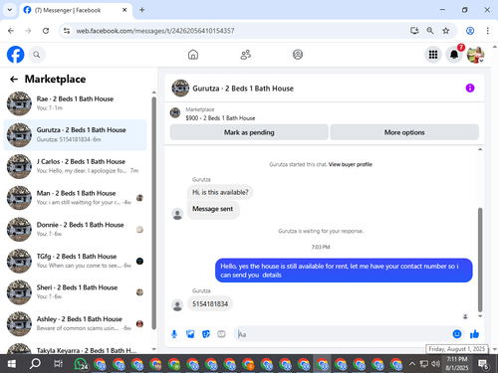This screenshot has height=373, width=498.
Task: Open the volume control in the tray
Action: click(435, 364)
